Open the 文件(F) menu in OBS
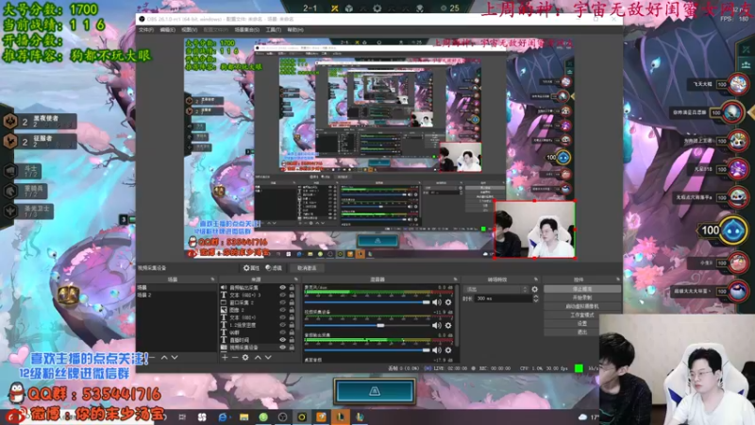 click(x=146, y=30)
